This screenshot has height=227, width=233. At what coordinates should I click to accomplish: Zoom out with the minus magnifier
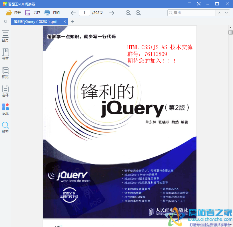(x=128, y=13)
